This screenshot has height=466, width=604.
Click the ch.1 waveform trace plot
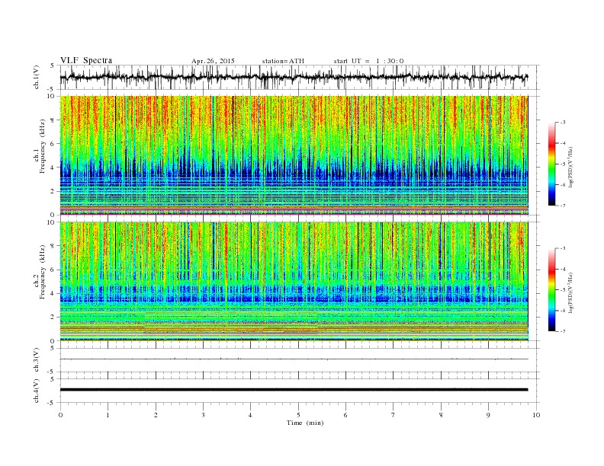click(x=294, y=77)
